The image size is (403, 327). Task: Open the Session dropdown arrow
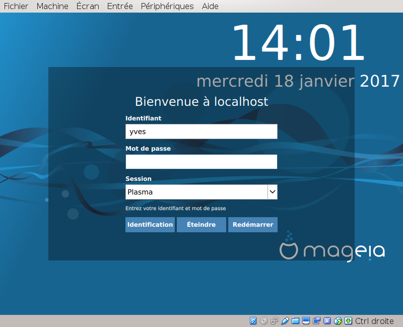click(x=273, y=192)
